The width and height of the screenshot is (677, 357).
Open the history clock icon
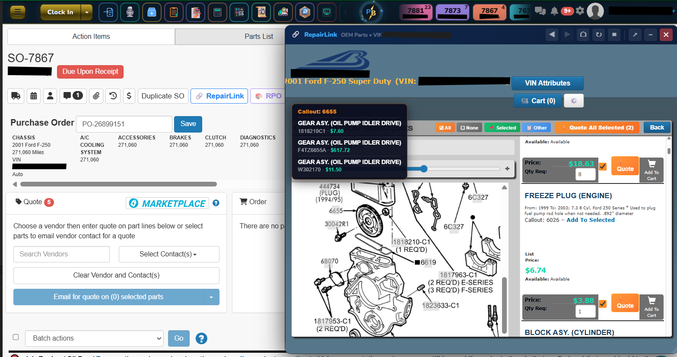(x=113, y=96)
